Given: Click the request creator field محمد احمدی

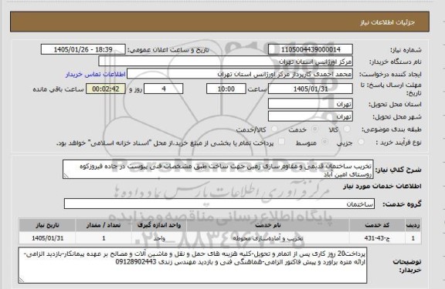Looking at the screenshot, I should click(239, 74).
